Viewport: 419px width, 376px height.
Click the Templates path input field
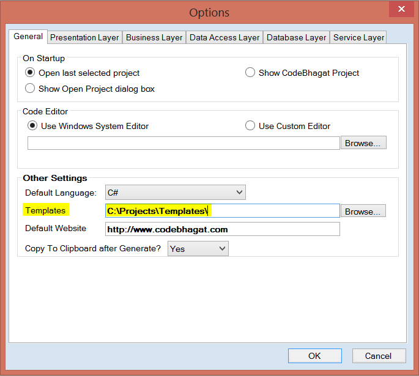coord(222,211)
